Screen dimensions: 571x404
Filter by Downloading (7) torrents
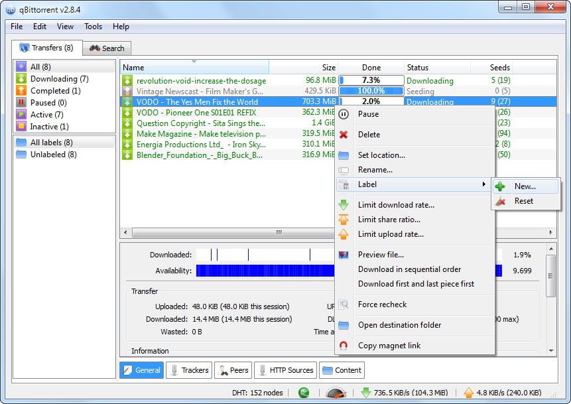point(59,79)
